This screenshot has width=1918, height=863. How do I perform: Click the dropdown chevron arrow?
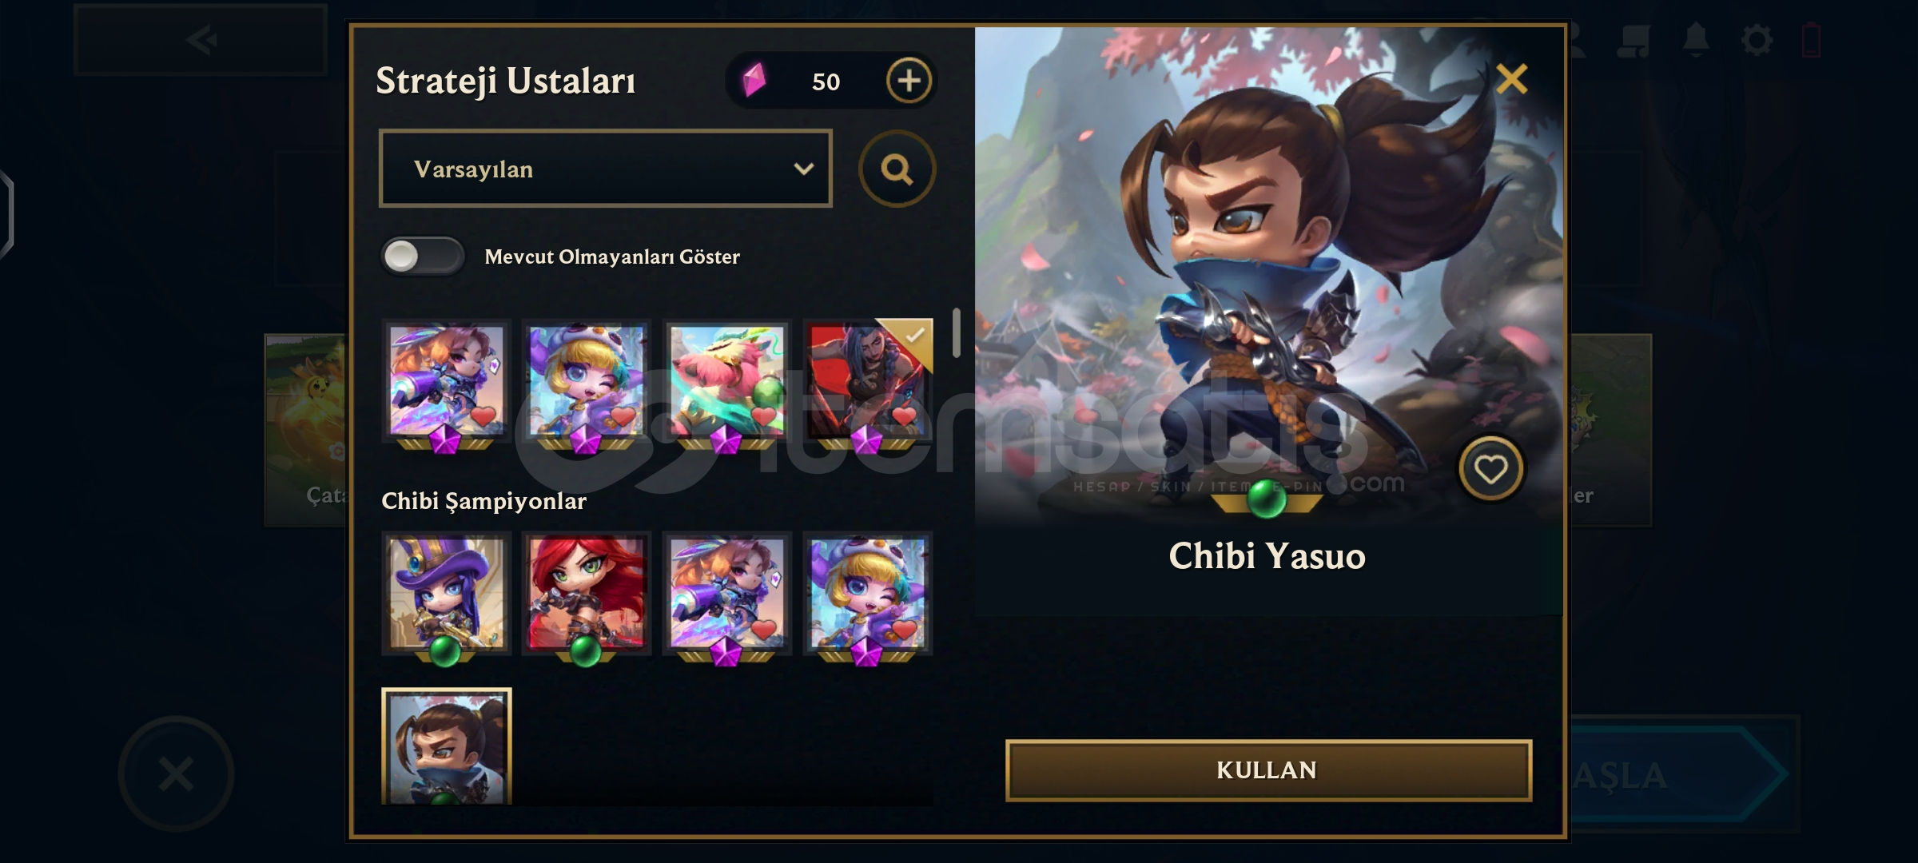pos(803,169)
